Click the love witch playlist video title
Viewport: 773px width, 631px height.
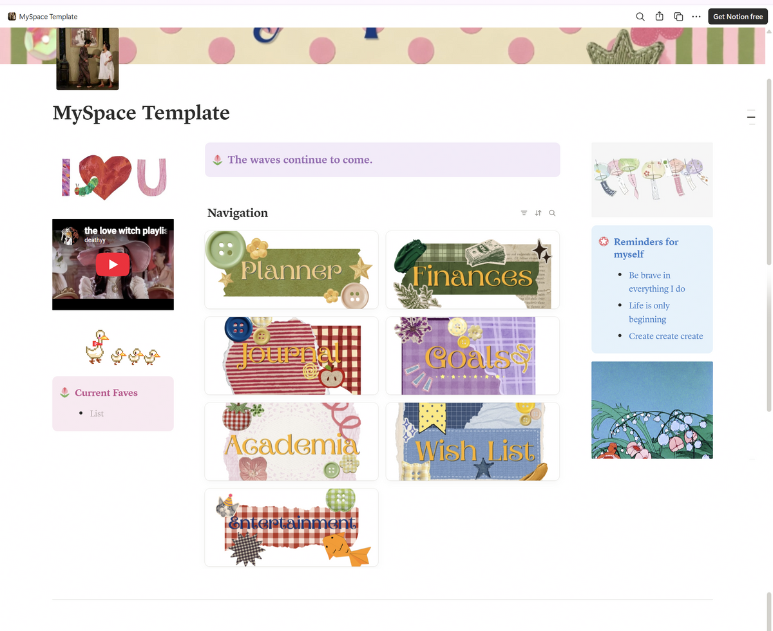pos(126,230)
